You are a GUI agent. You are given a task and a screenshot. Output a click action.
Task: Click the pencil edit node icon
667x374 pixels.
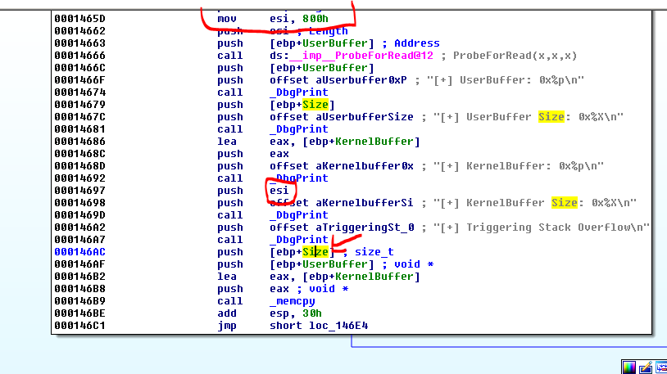[645, 367]
